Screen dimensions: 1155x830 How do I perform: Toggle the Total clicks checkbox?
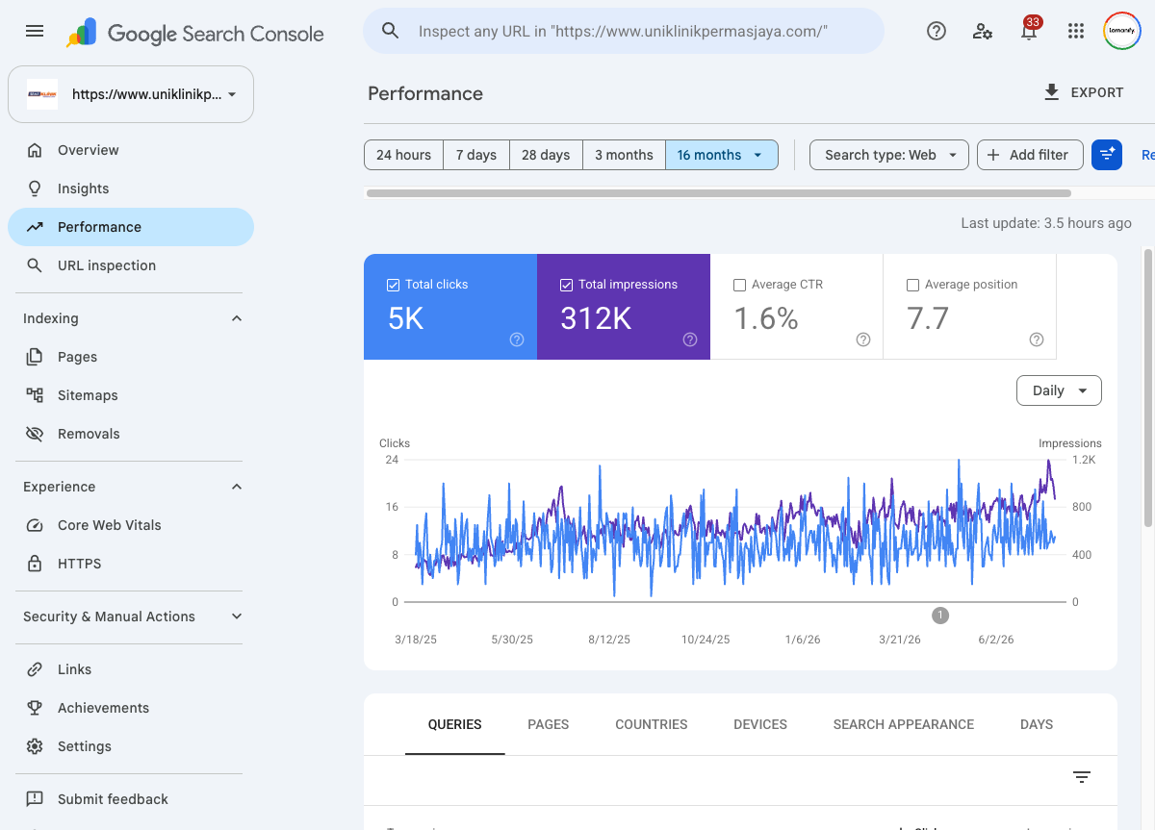[393, 285]
